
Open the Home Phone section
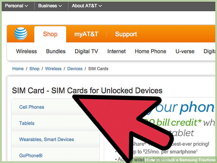151,51
